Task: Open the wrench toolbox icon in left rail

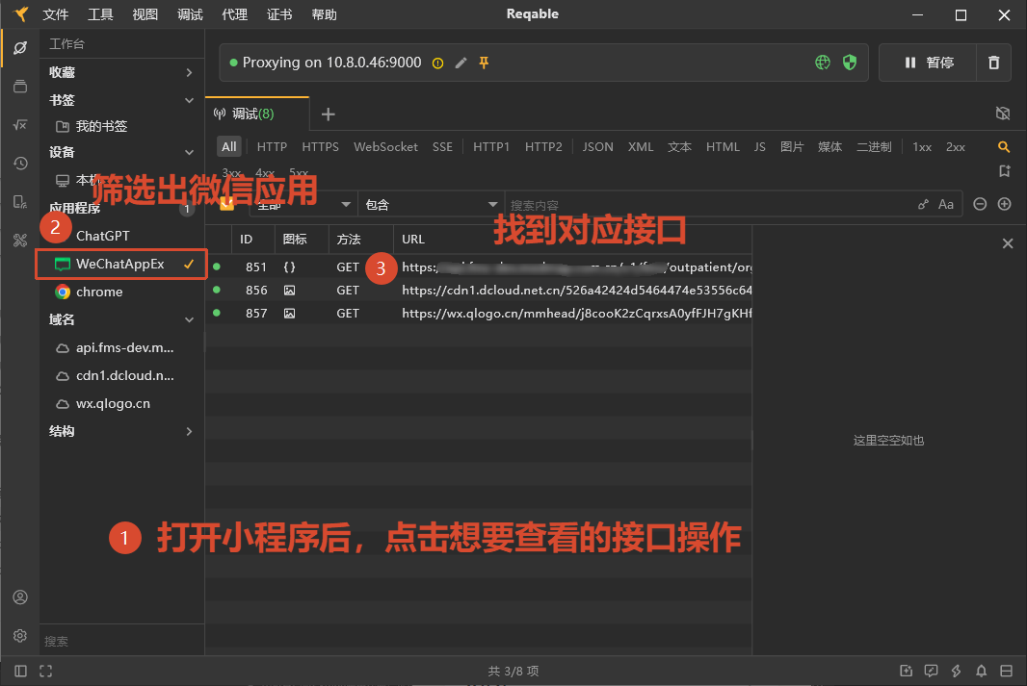Action: click(x=20, y=240)
